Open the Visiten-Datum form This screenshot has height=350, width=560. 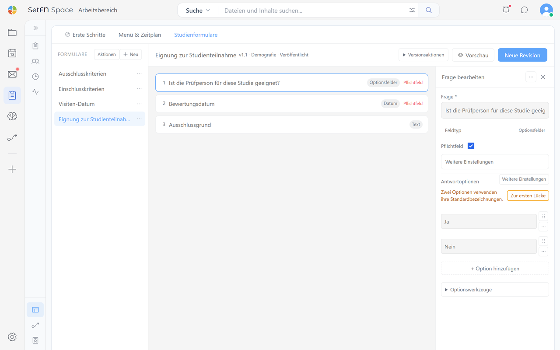pos(100,104)
